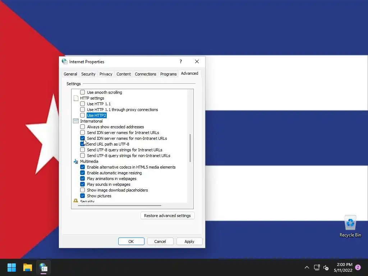Screen dimensions: 368x276
Task: Select the Advanced tab
Action: click(x=190, y=73)
